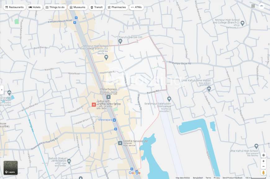Select the China Express shop marker

[x=108, y=97]
